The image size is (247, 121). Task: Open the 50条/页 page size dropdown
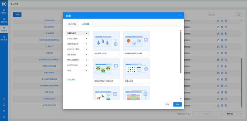pos(234,114)
